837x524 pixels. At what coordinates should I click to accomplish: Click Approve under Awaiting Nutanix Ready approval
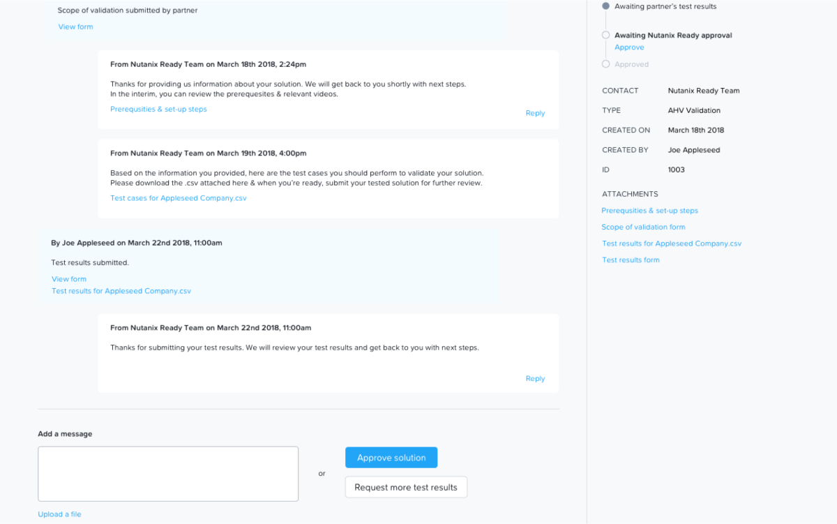(x=629, y=47)
